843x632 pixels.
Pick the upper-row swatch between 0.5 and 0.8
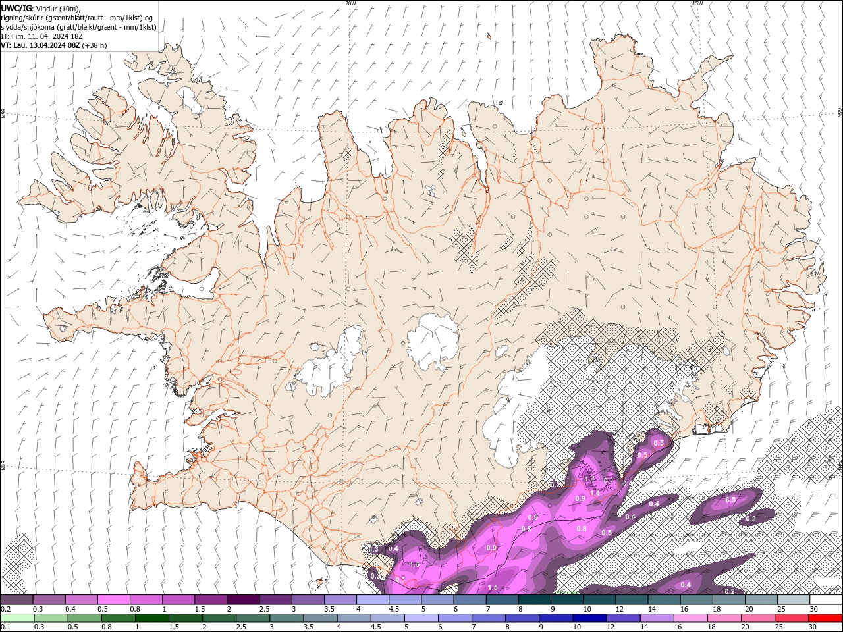point(114,600)
